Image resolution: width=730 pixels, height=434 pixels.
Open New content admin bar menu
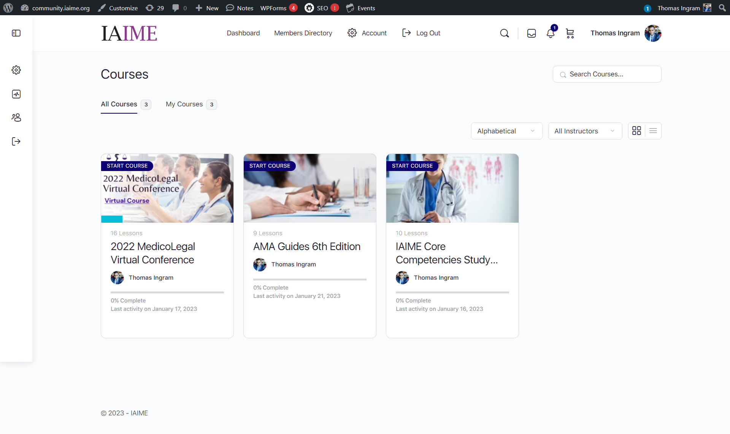point(207,8)
